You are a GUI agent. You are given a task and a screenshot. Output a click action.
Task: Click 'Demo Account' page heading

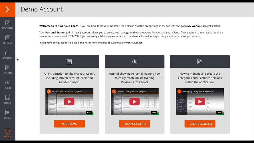coord(42,9)
